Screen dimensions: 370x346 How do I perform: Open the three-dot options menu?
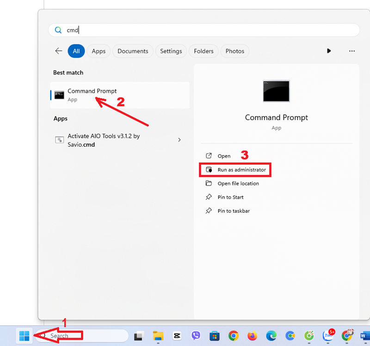point(352,51)
